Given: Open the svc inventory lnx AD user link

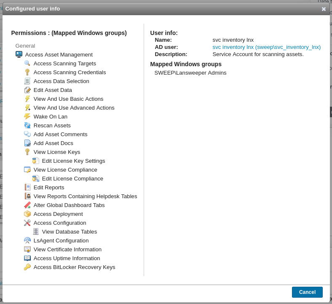Looking at the screenshot, I should 266,47.
